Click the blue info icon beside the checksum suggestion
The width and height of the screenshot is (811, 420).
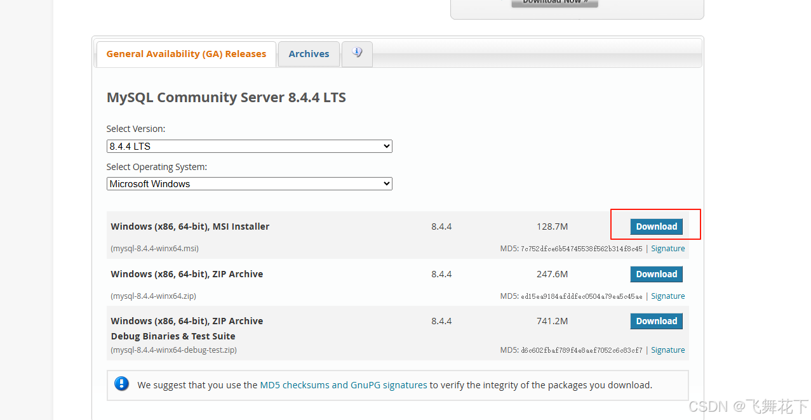click(121, 384)
